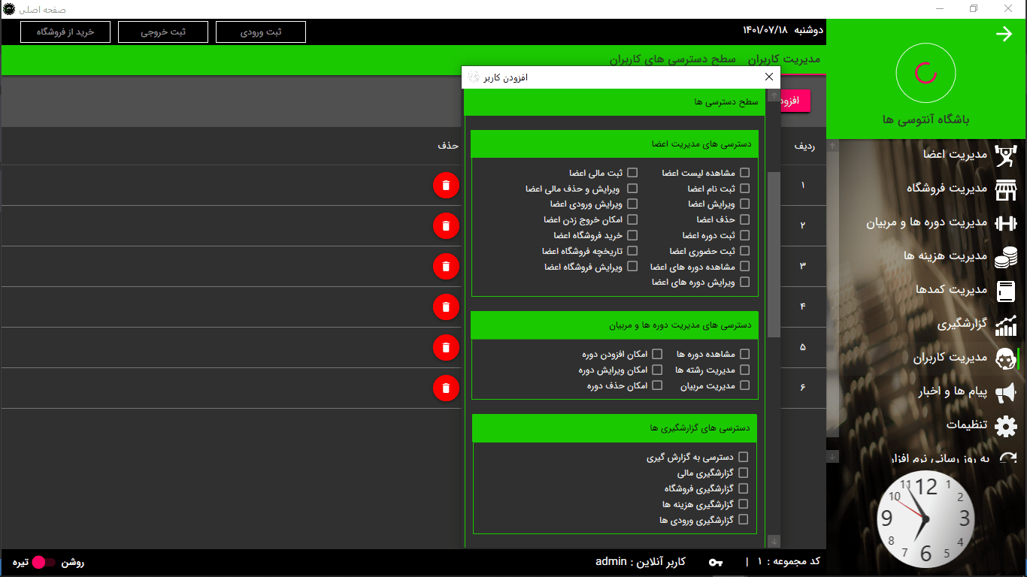Open the reporting chart icon
Viewport: 1027px width, 577px height.
tap(1005, 325)
